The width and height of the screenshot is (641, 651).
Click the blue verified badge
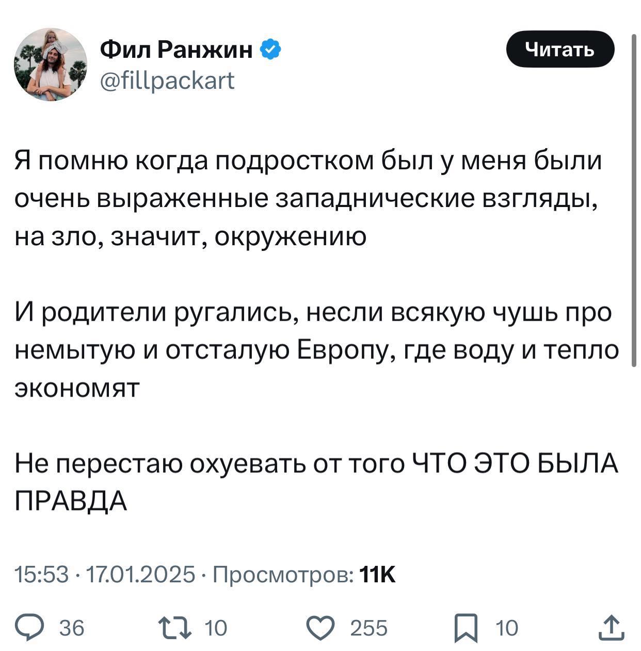271,50
